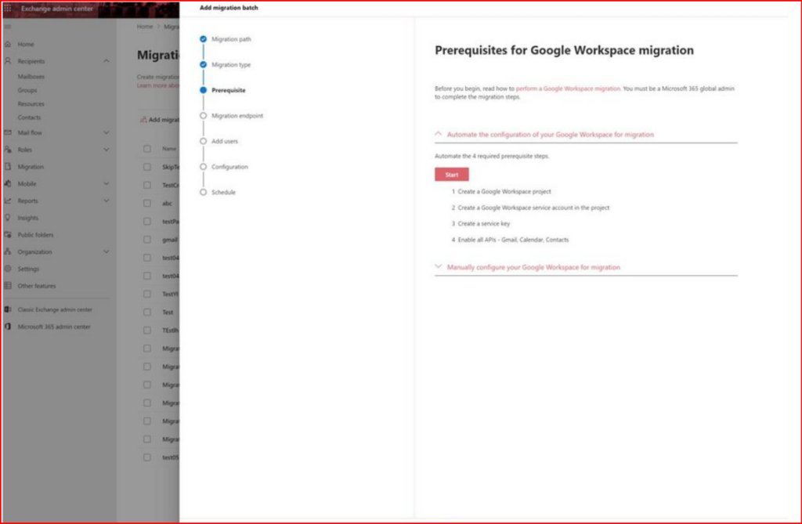Screen dimensions: 802x524
Task: Expand the Organization chevron
Action: click(106, 251)
